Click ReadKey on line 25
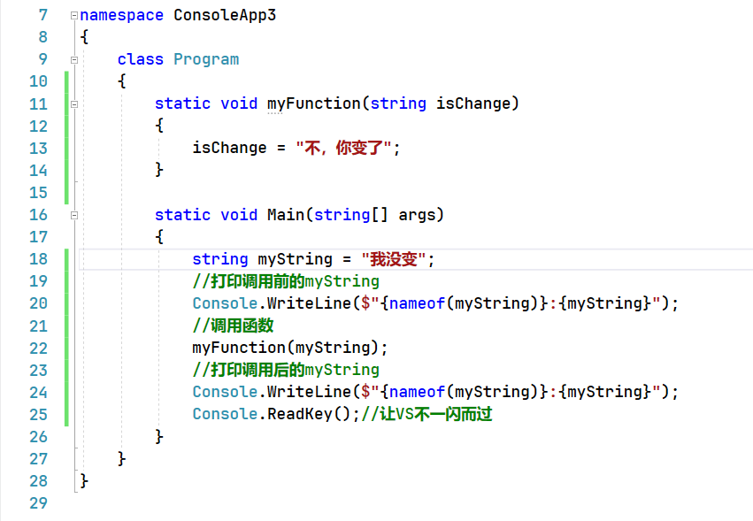753x521 pixels. coord(300,414)
